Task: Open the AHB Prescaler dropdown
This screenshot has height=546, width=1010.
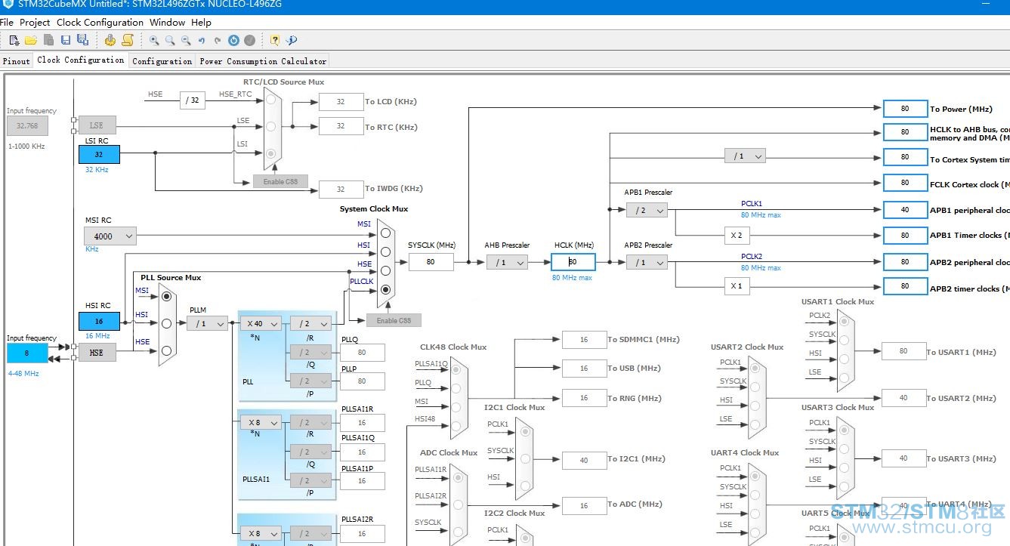Action: click(507, 262)
